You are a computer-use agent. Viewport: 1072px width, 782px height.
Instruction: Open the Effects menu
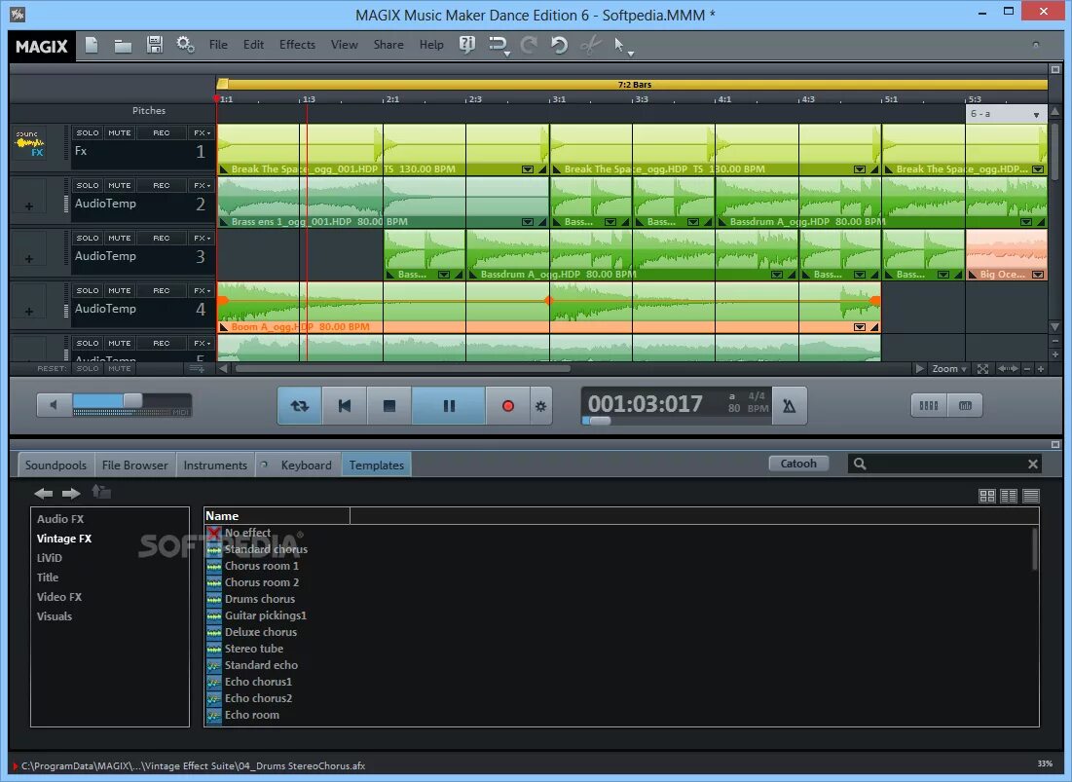pyautogui.click(x=297, y=45)
